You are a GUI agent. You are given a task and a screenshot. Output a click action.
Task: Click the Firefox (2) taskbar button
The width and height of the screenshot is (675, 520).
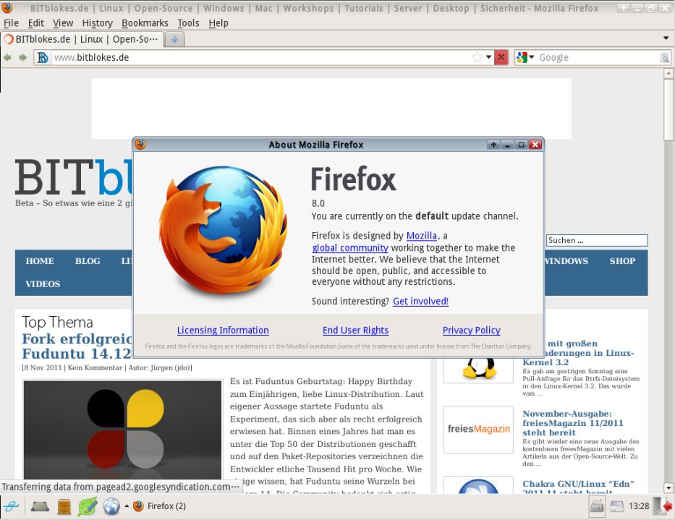coord(160,506)
